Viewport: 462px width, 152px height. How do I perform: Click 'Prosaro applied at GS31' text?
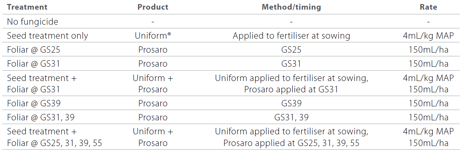[291, 90]
